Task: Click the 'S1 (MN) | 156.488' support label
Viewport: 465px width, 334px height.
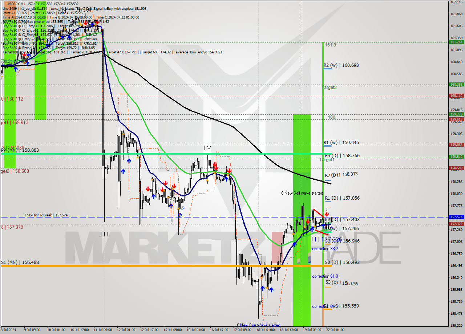Action: click(20, 262)
